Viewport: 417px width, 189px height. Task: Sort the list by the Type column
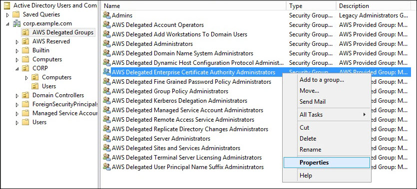[311, 5]
